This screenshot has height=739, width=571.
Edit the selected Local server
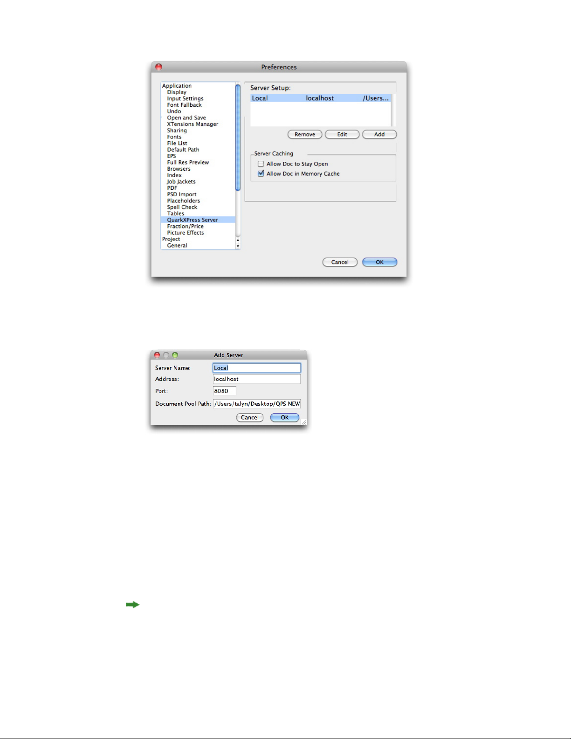coord(342,134)
